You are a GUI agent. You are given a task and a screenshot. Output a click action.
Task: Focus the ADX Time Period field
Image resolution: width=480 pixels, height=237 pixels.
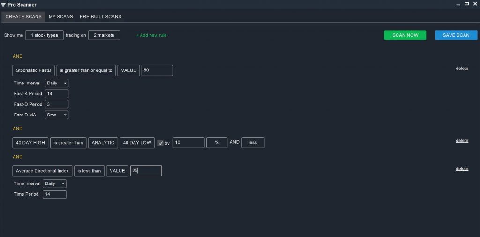54,194
